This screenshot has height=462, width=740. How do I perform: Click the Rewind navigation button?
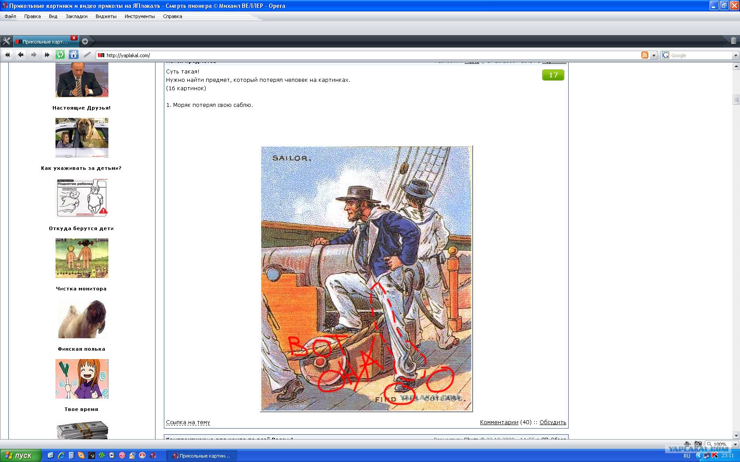click(x=7, y=55)
